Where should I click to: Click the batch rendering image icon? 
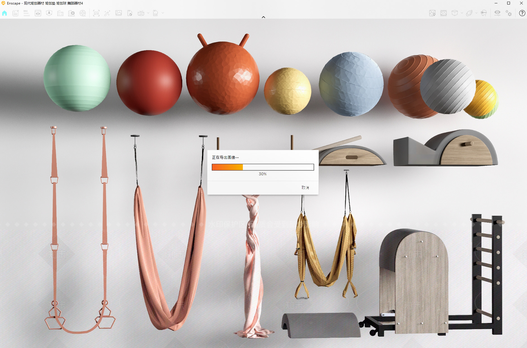pyautogui.click(x=119, y=13)
